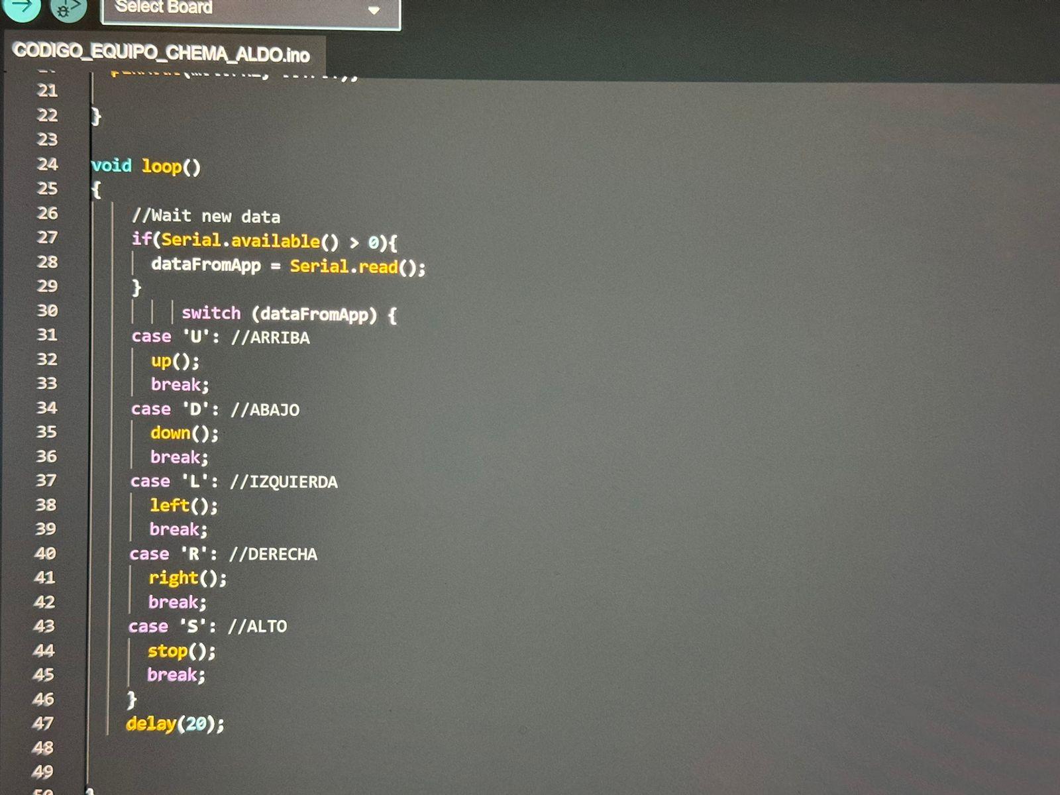1060x795 pixels.
Task: Click the 'switch (dataFromApp) {' line
Action: [x=289, y=313]
